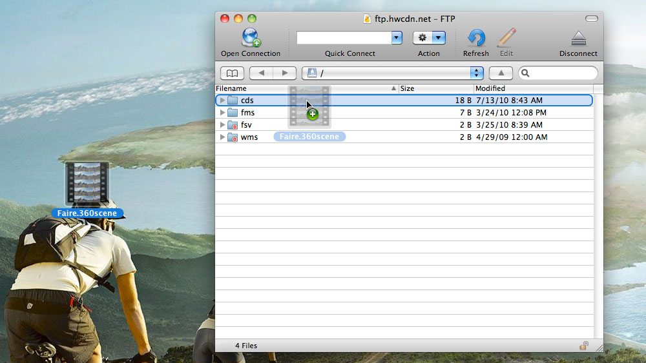Select the fms row name

[247, 113]
